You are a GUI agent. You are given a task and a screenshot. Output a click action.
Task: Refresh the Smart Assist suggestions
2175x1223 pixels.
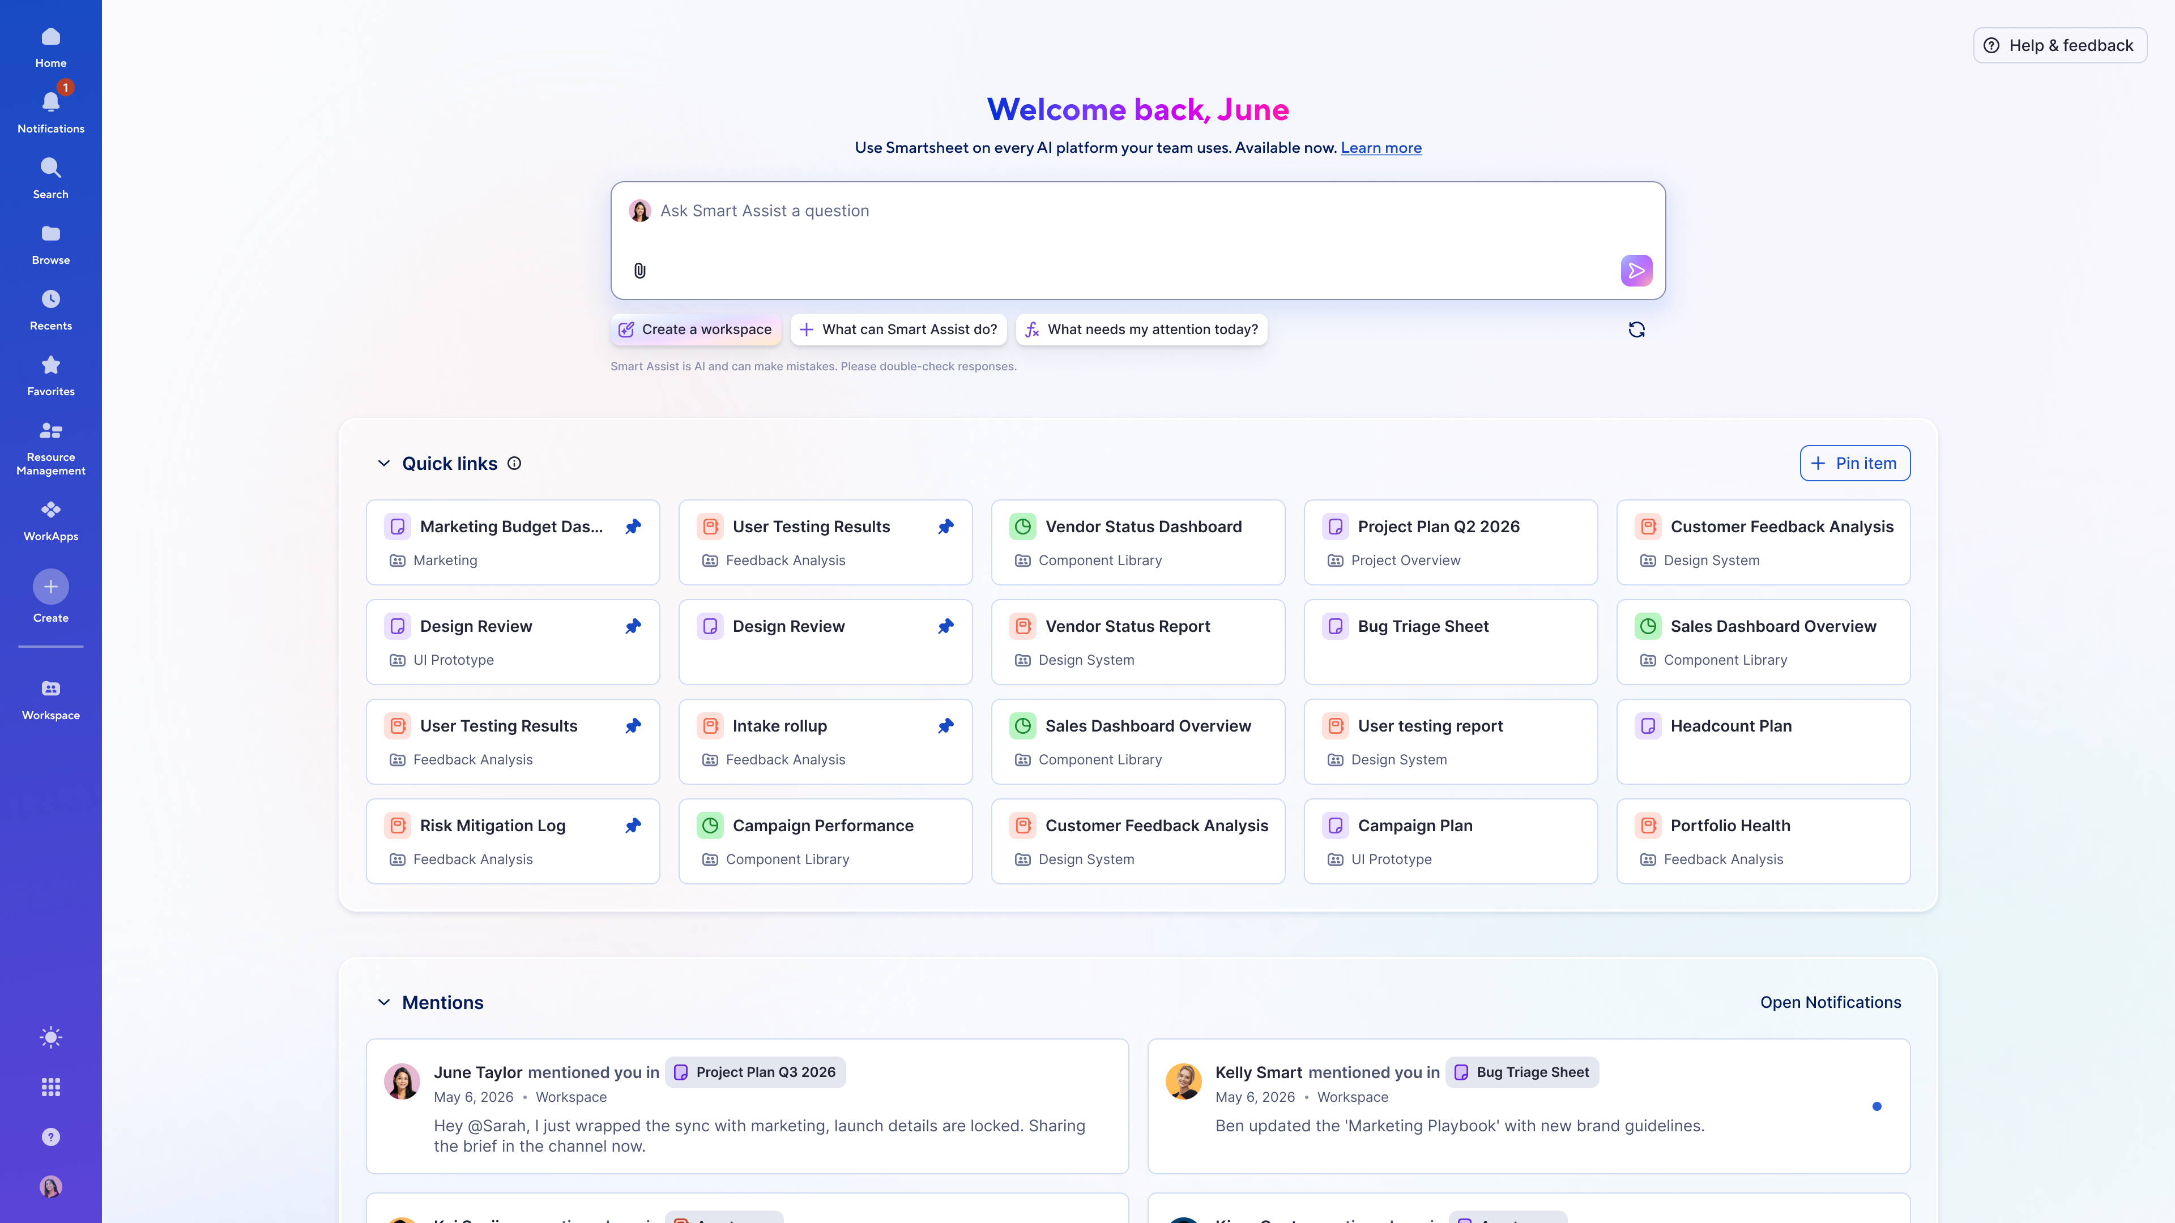1636,329
